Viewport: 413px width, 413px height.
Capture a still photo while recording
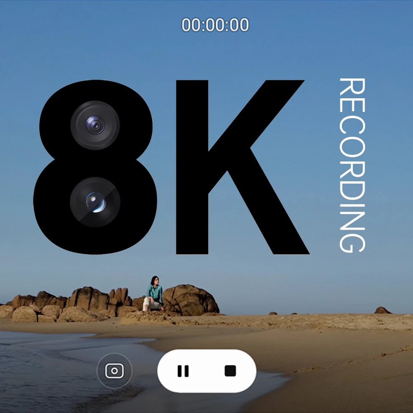[x=114, y=371]
